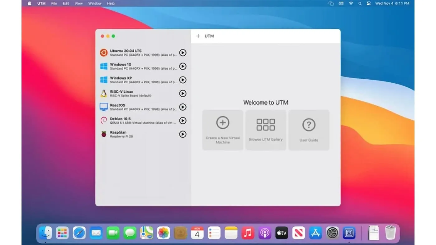Start the Ubuntu 20.04 LTS virtual machine
Viewport: 436px width, 245px height.
183,53
